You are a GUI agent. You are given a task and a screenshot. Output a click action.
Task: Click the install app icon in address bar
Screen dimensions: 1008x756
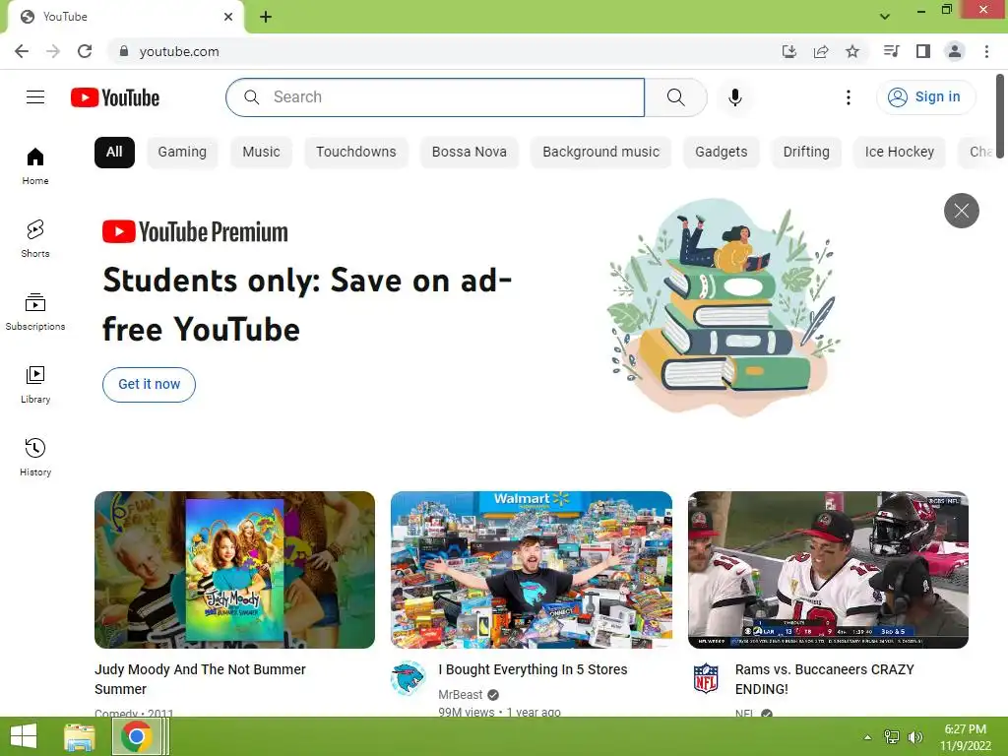point(788,51)
